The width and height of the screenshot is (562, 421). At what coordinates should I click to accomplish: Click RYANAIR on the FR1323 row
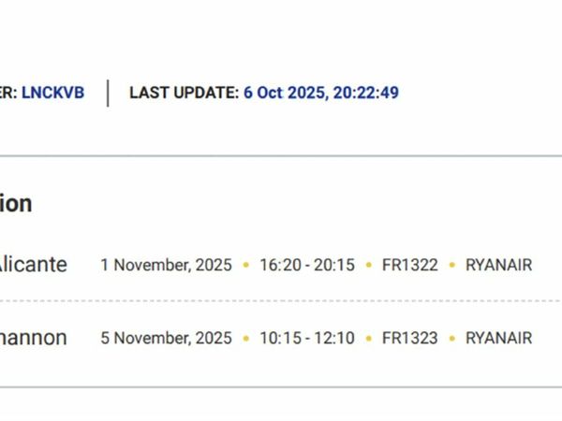(x=498, y=338)
